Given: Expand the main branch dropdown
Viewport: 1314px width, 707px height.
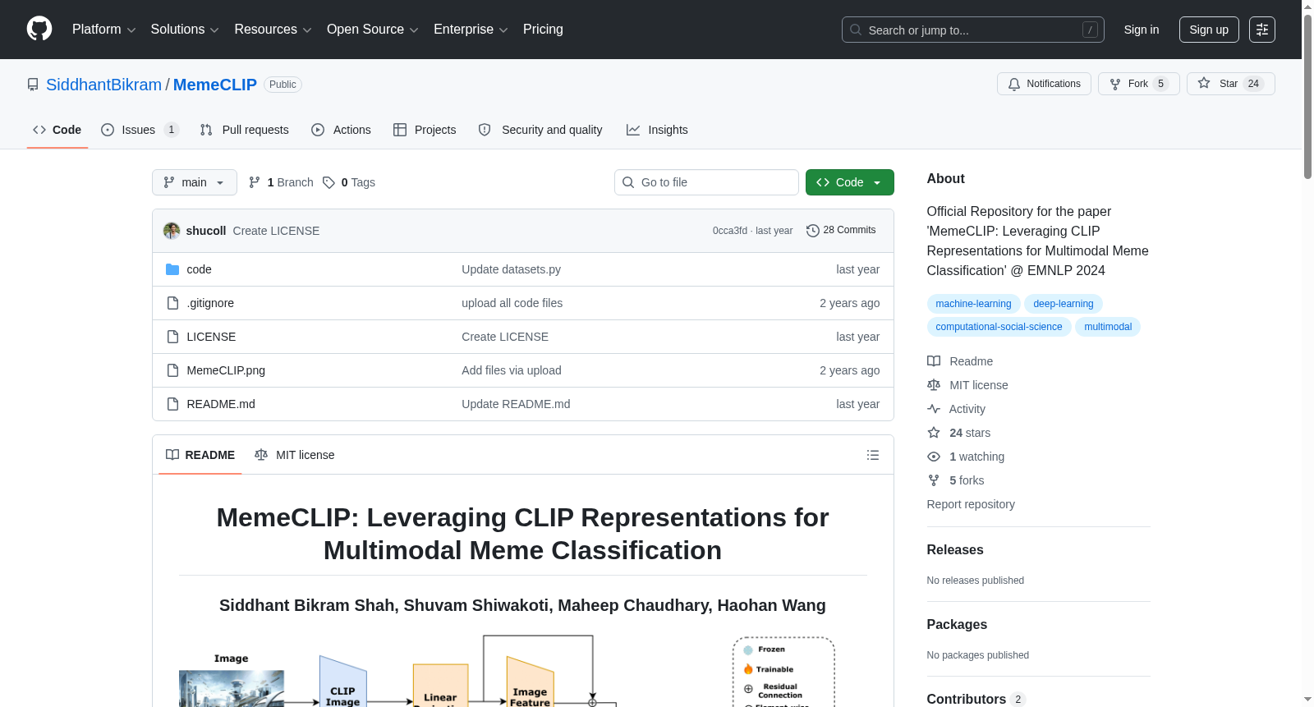Looking at the screenshot, I should click(x=195, y=182).
